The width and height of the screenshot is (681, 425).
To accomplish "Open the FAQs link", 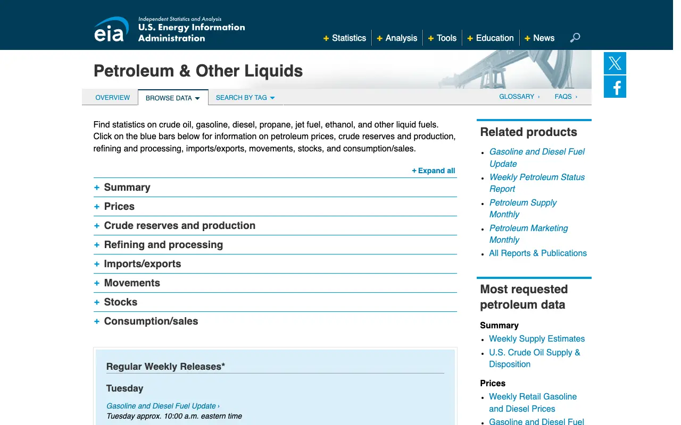I will 566,97.
